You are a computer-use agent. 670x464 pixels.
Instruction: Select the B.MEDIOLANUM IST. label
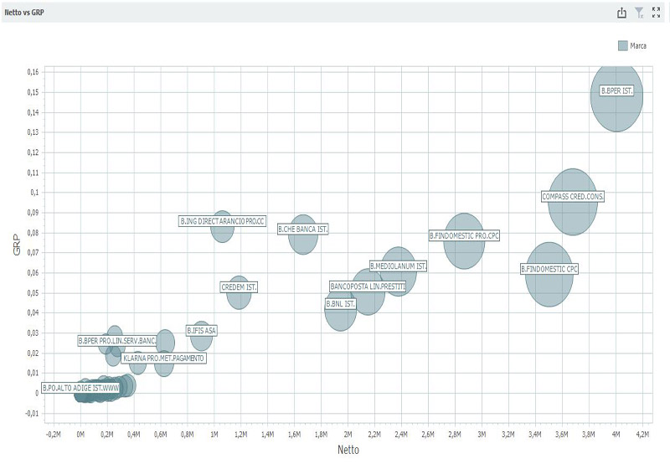[x=399, y=266]
